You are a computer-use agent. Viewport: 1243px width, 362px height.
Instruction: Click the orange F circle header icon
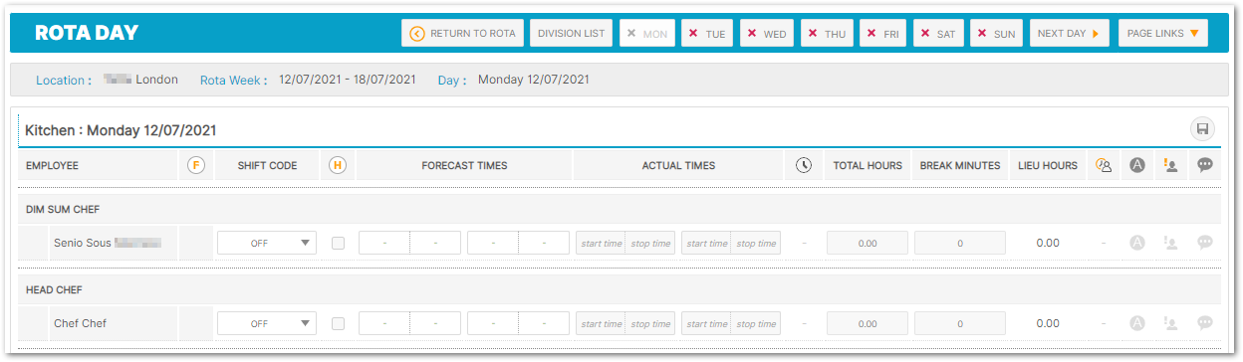click(x=196, y=165)
